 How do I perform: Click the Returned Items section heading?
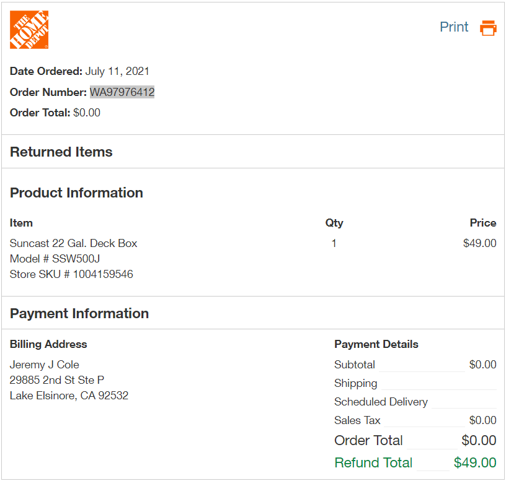point(61,152)
